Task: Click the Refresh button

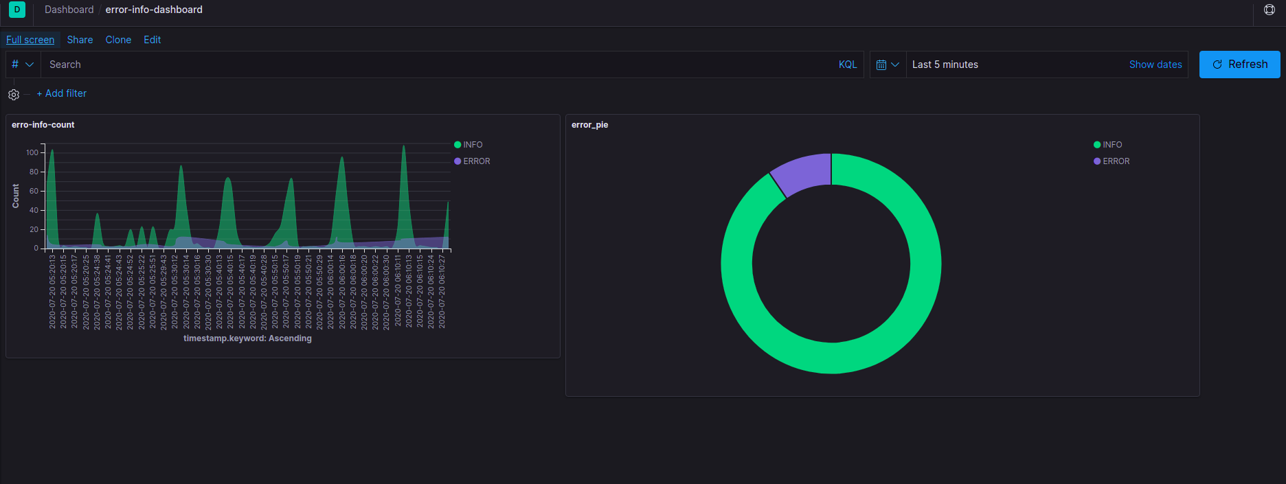Action: pos(1239,65)
